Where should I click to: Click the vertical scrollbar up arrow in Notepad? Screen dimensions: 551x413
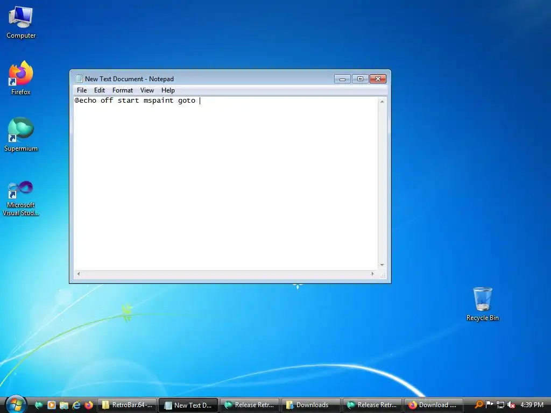[382, 102]
